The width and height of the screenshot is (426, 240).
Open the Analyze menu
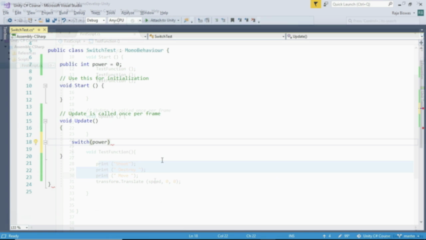click(x=127, y=13)
